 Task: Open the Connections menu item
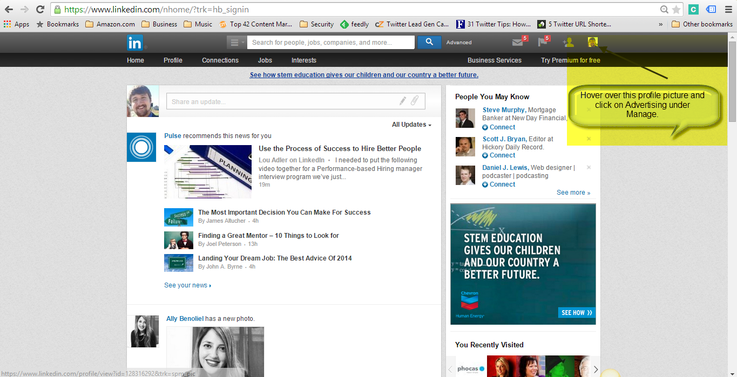coord(220,60)
